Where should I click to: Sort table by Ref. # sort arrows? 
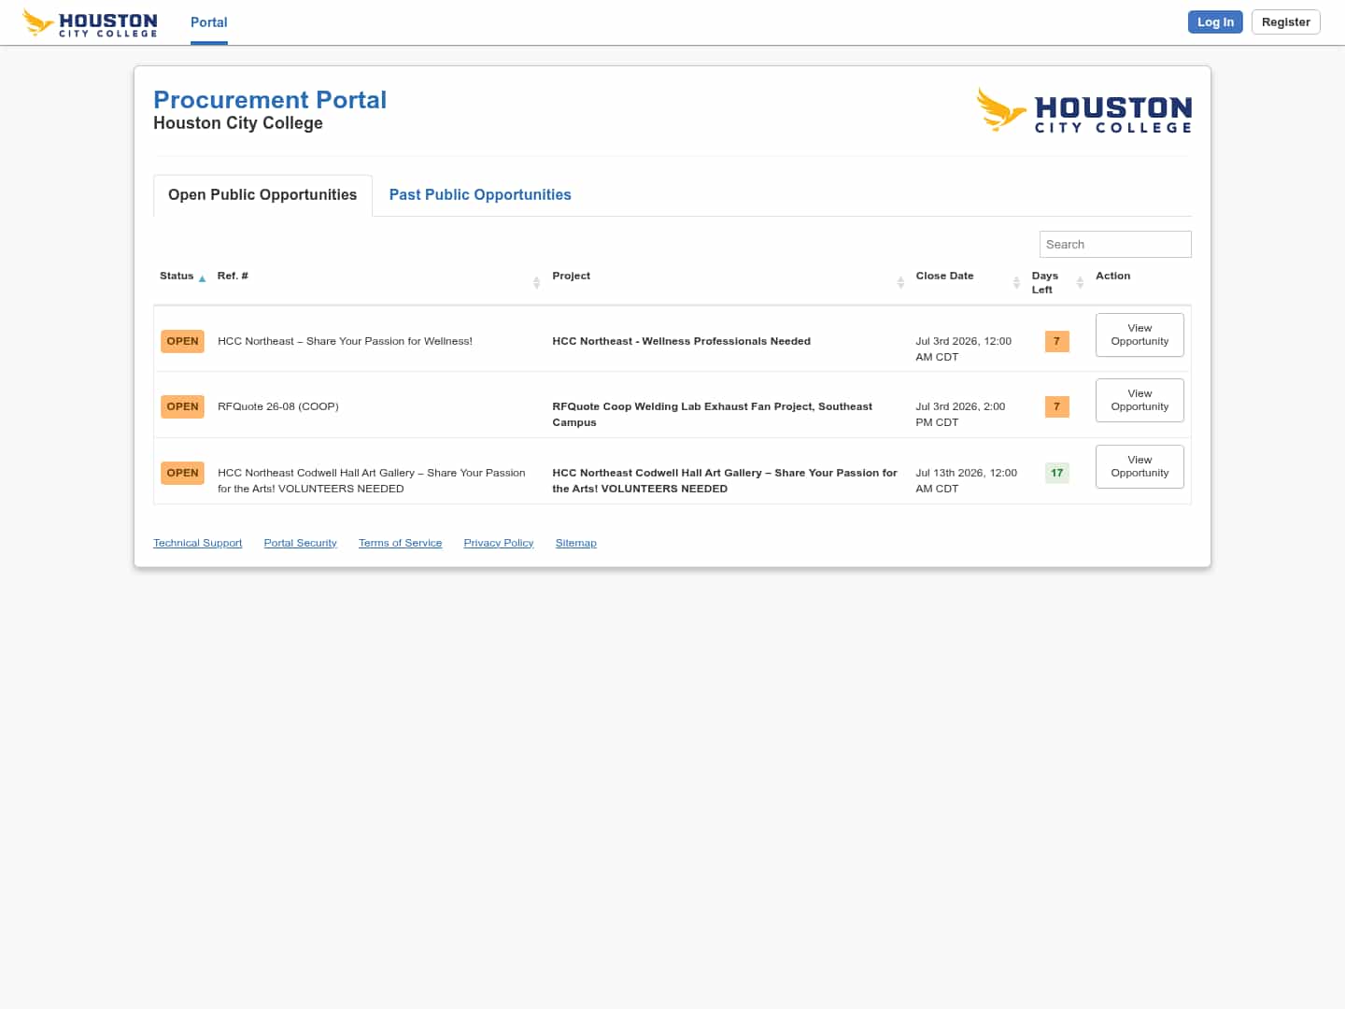click(536, 282)
